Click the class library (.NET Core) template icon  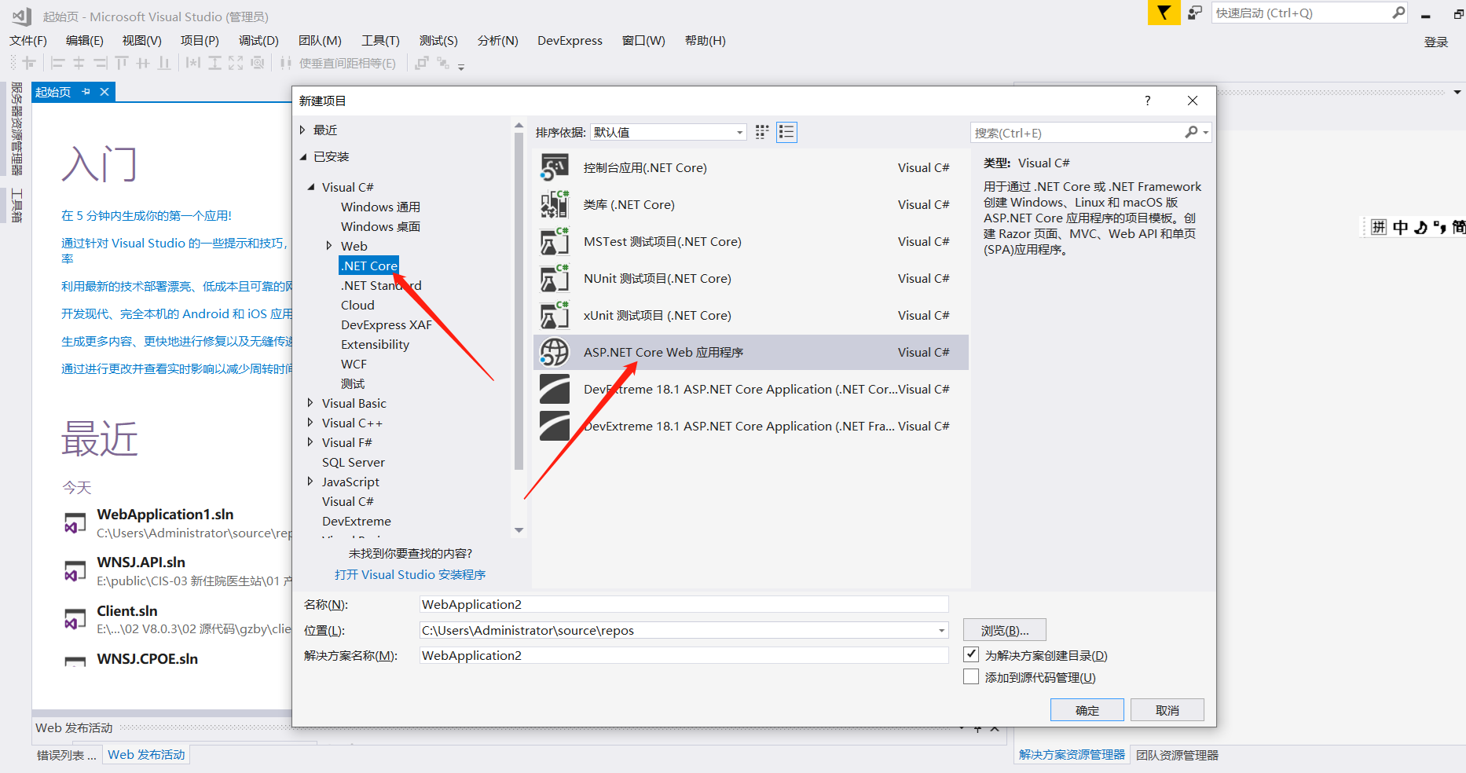[555, 204]
